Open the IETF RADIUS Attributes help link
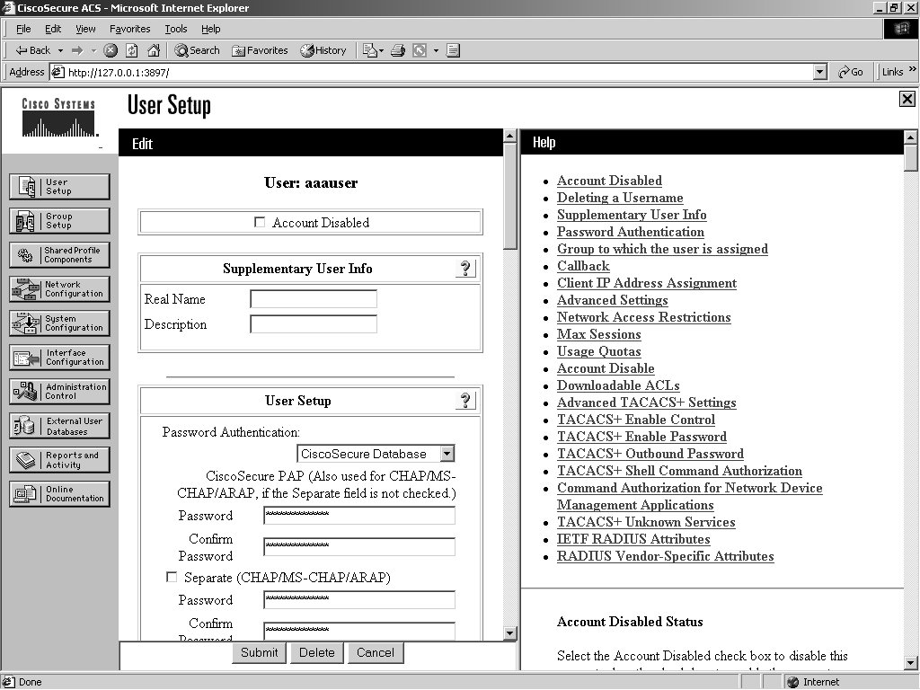The height and width of the screenshot is (690, 920). 633,539
